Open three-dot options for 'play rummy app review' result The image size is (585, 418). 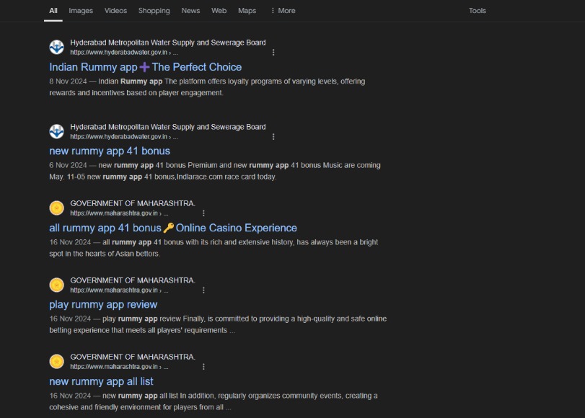(204, 290)
